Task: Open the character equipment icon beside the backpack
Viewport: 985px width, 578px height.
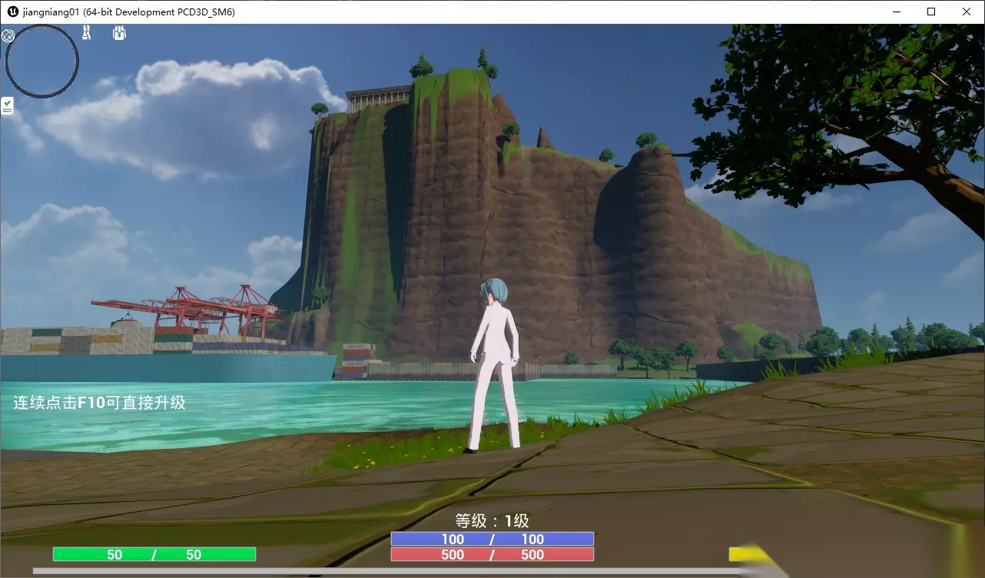Action: coord(87,33)
